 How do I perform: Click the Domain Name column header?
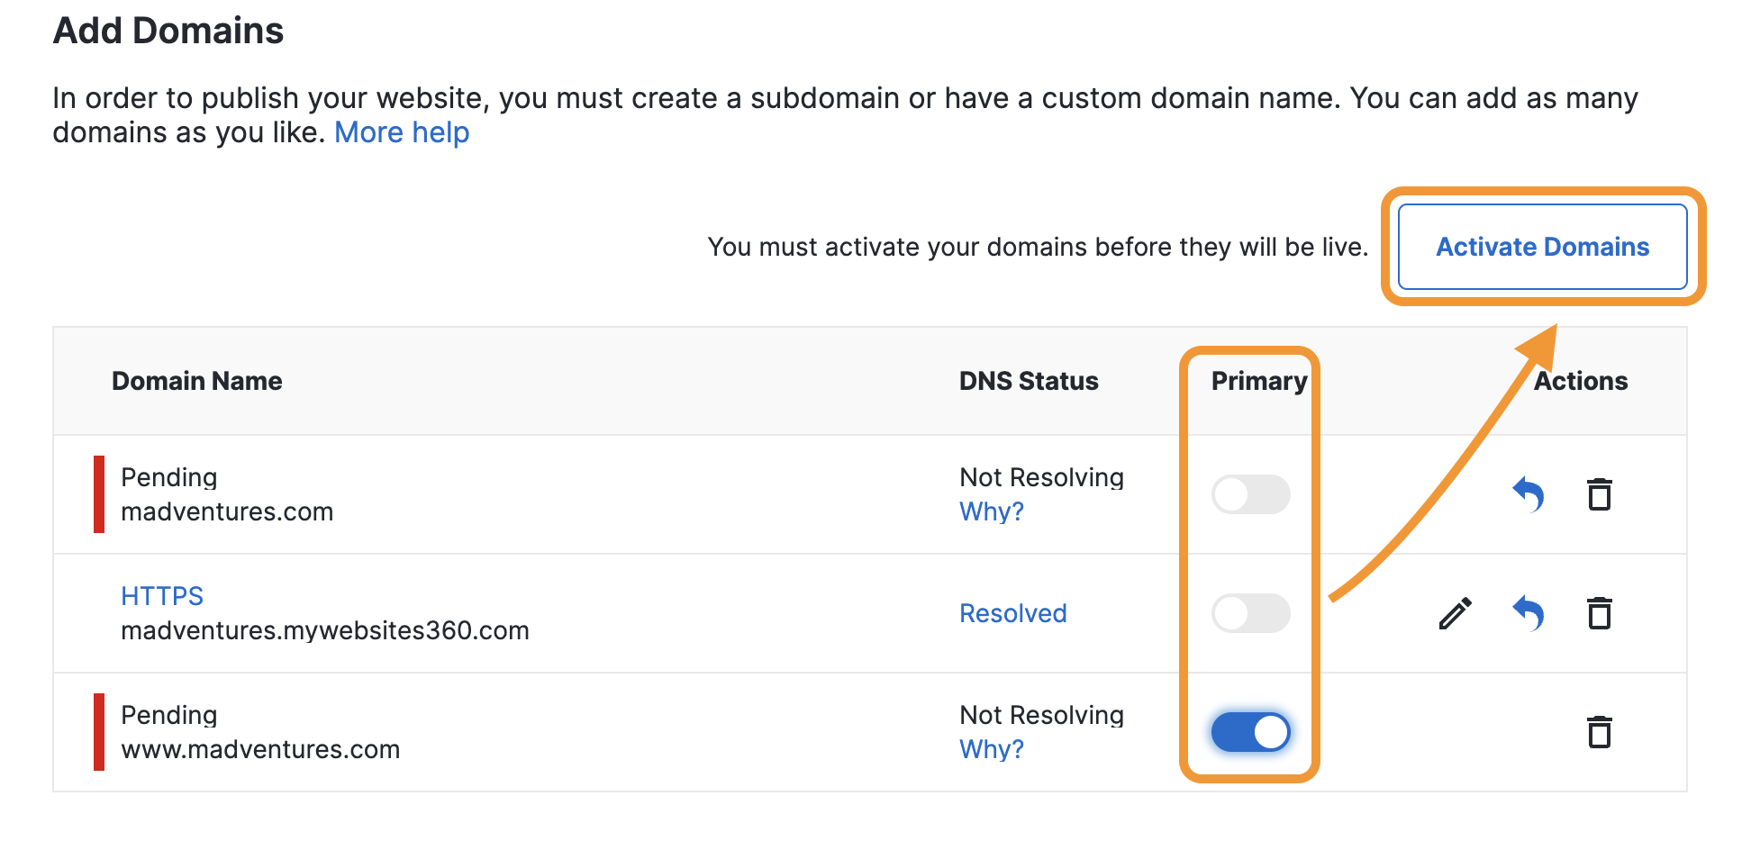pos(196,381)
